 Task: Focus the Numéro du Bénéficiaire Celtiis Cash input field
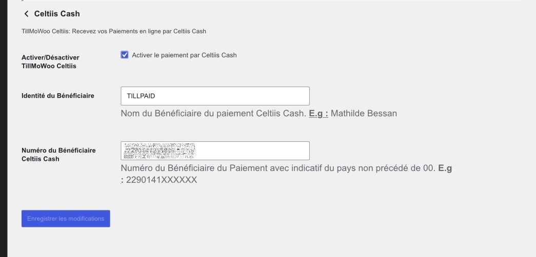pos(215,151)
